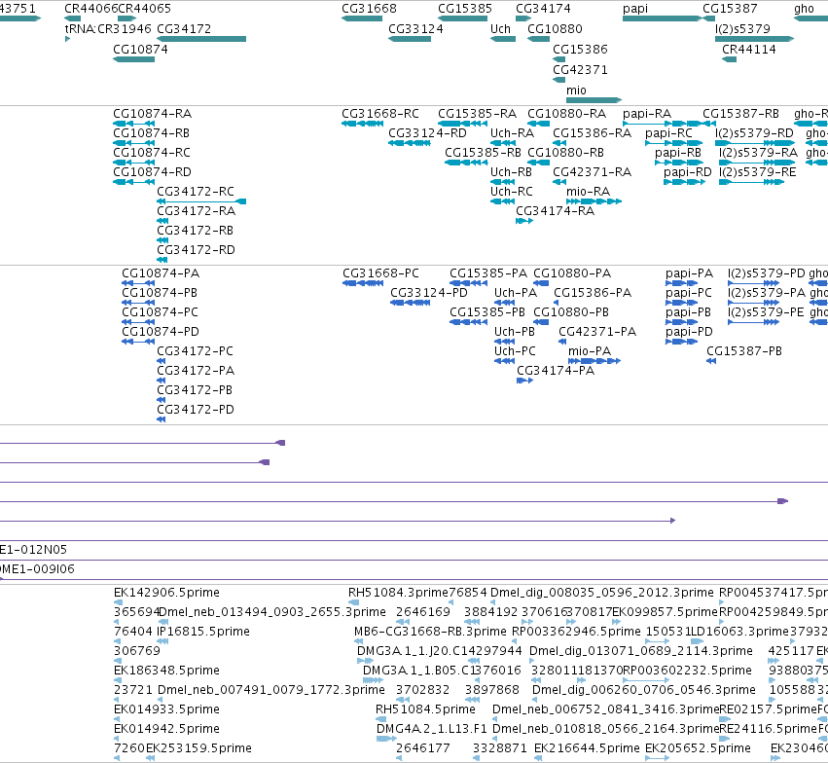Click the Dmel_dig_013071_0689_2114.3prime EST label
The height and width of the screenshot is (763, 828).
[641, 652]
